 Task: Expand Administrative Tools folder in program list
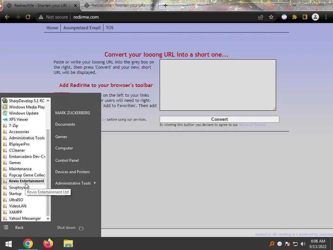pos(23,138)
